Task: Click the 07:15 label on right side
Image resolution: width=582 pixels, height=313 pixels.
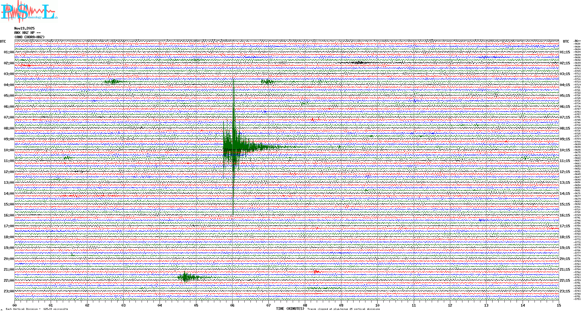Action: [x=565, y=117]
